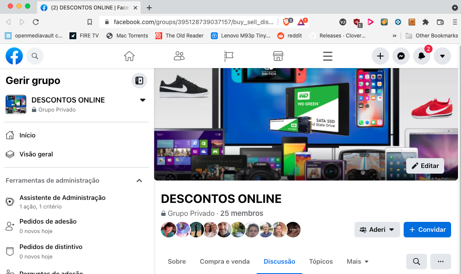The width and height of the screenshot is (461, 274).
Task: Open the account dropdown arrow
Action: click(x=442, y=56)
